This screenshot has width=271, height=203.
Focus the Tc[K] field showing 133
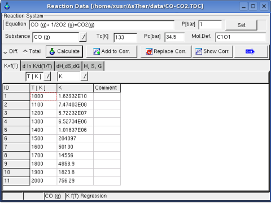(125, 37)
